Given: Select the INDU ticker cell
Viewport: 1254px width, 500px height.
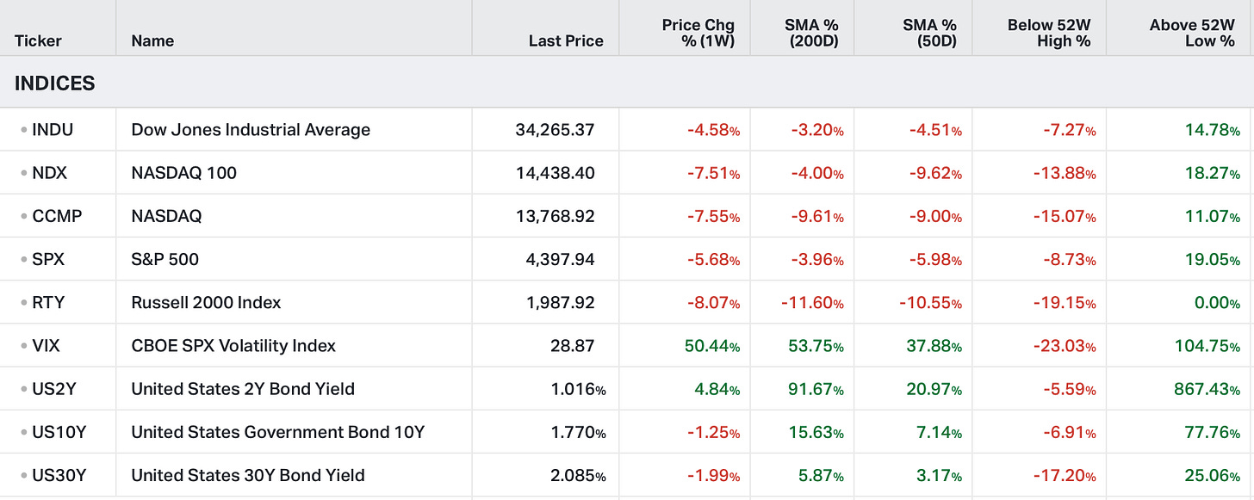Looking at the screenshot, I should pos(53,130).
